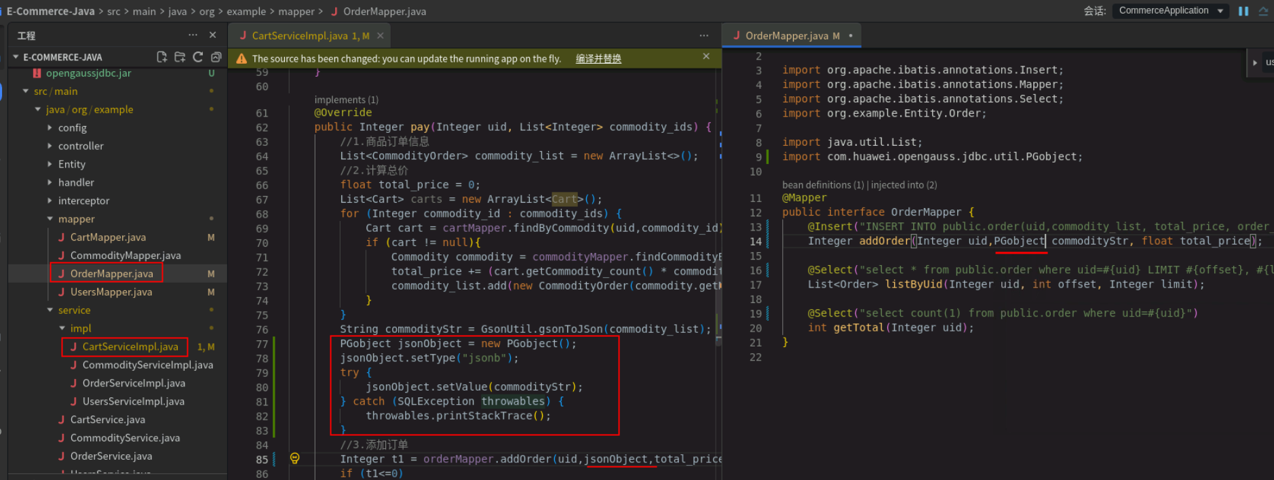
Task: Collapse the src/main folder
Action: click(x=26, y=91)
